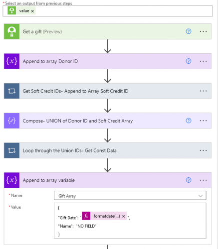Open help for Append to array variable

189,180
